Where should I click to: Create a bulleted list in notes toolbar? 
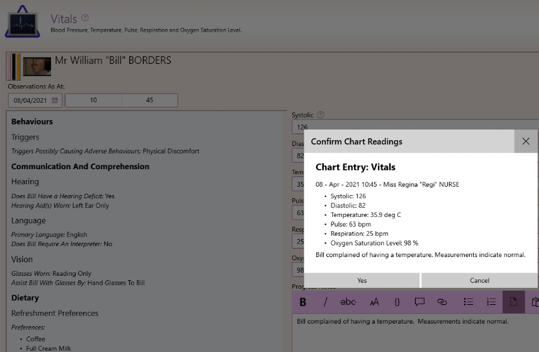click(x=468, y=302)
